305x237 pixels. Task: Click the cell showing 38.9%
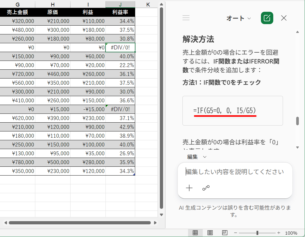120,136
